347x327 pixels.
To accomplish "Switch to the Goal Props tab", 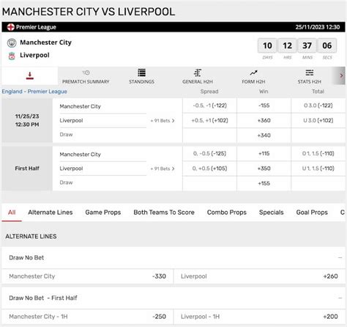I will tap(312, 213).
